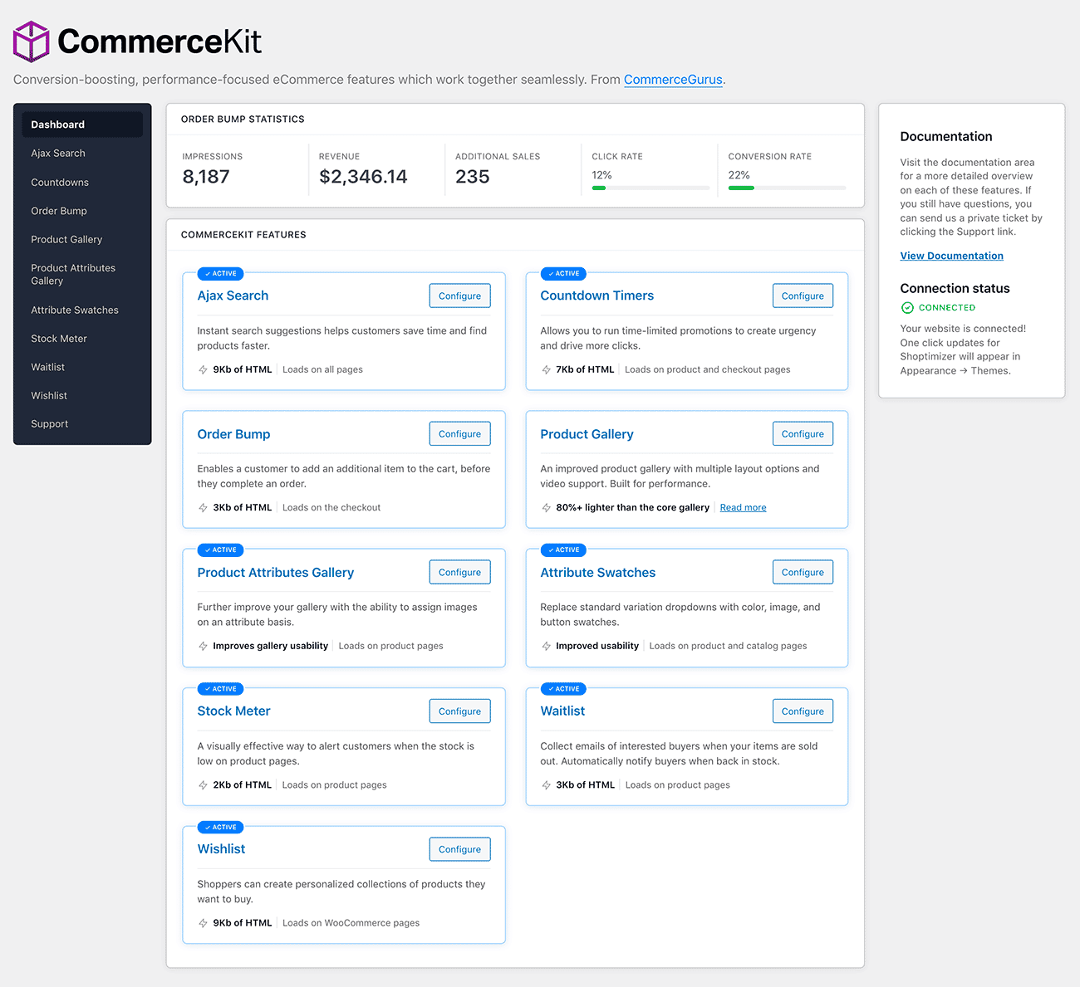Click the 8,187 impressions value
Screen dimensions: 1080x987
pos(205,177)
